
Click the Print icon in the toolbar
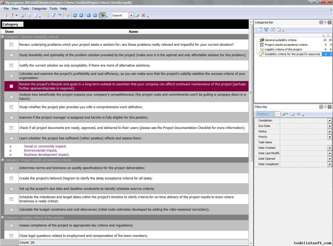[x=29, y=15]
